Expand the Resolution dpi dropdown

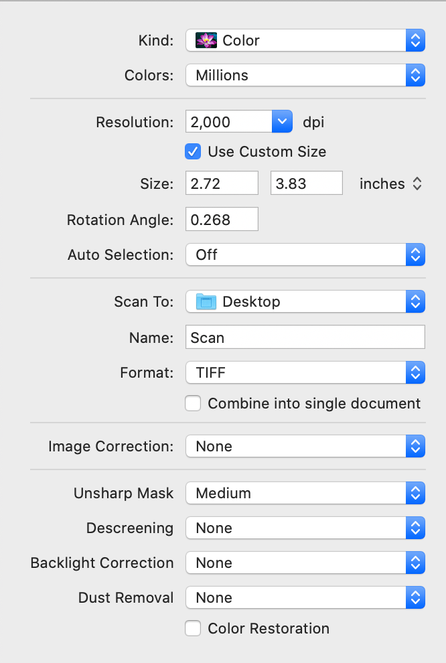tap(282, 121)
